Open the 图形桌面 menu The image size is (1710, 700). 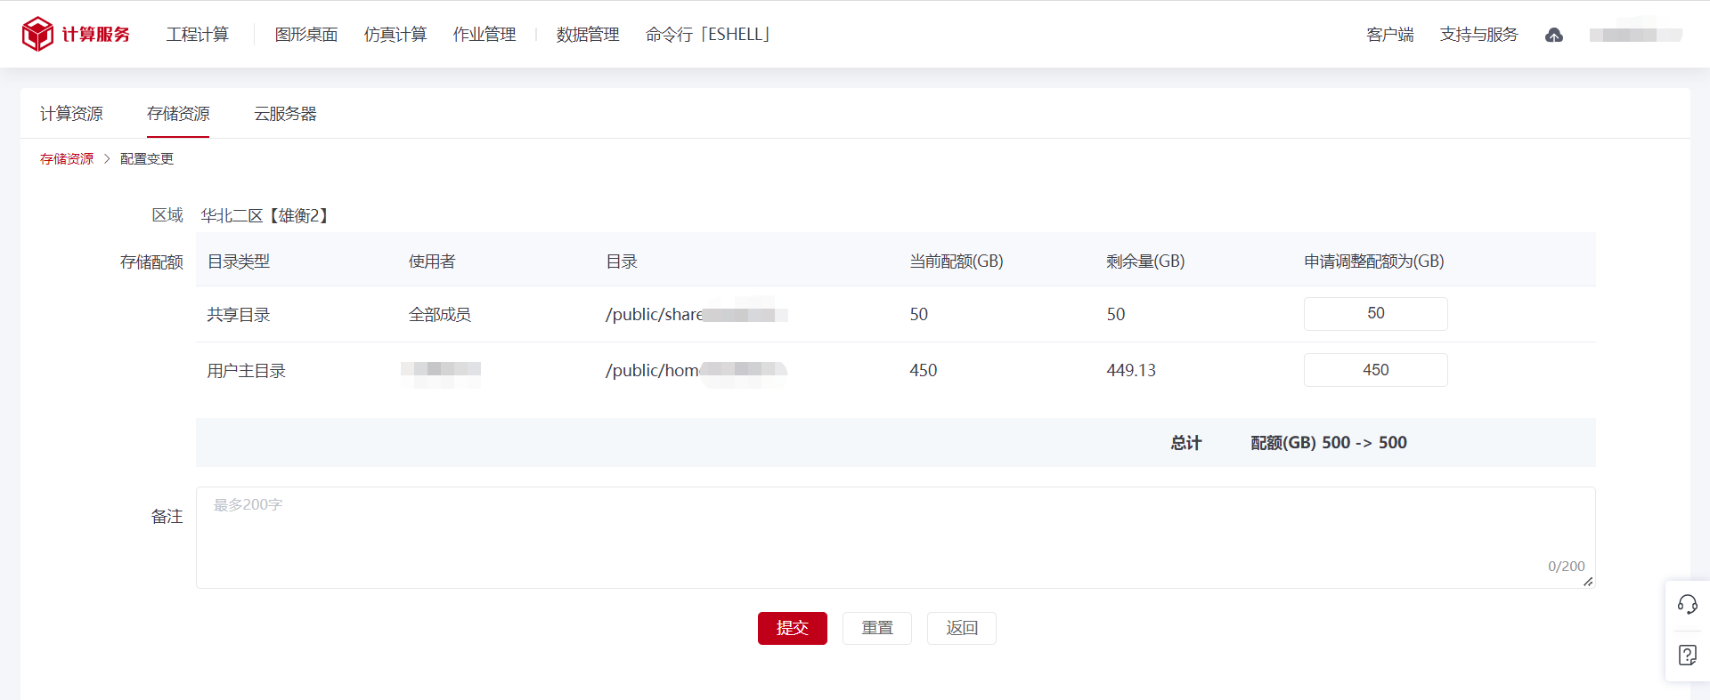click(306, 35)
